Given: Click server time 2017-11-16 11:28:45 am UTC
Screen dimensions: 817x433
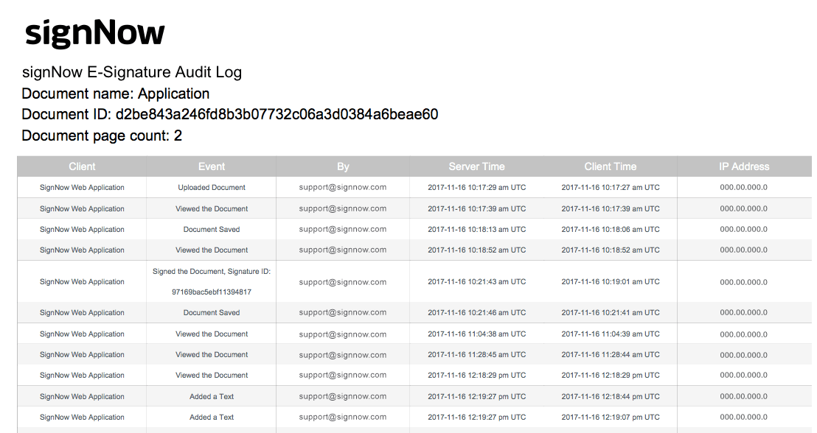Looking at the screenshot, I should (477, 354).
